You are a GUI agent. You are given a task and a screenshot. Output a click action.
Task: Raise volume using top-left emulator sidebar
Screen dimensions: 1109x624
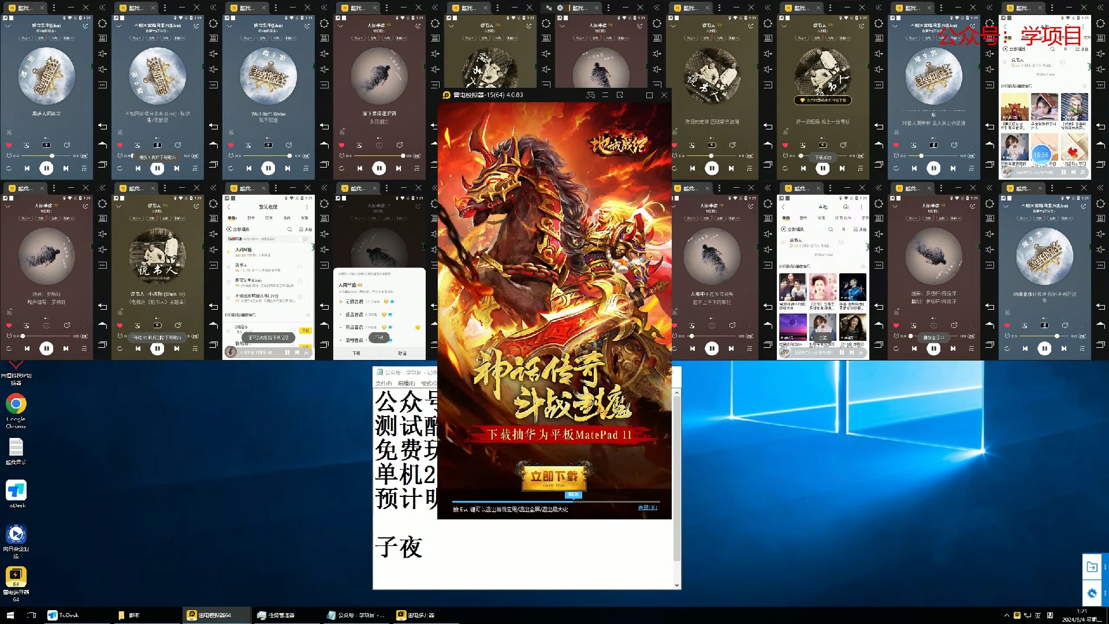click(x=102, y=54)
